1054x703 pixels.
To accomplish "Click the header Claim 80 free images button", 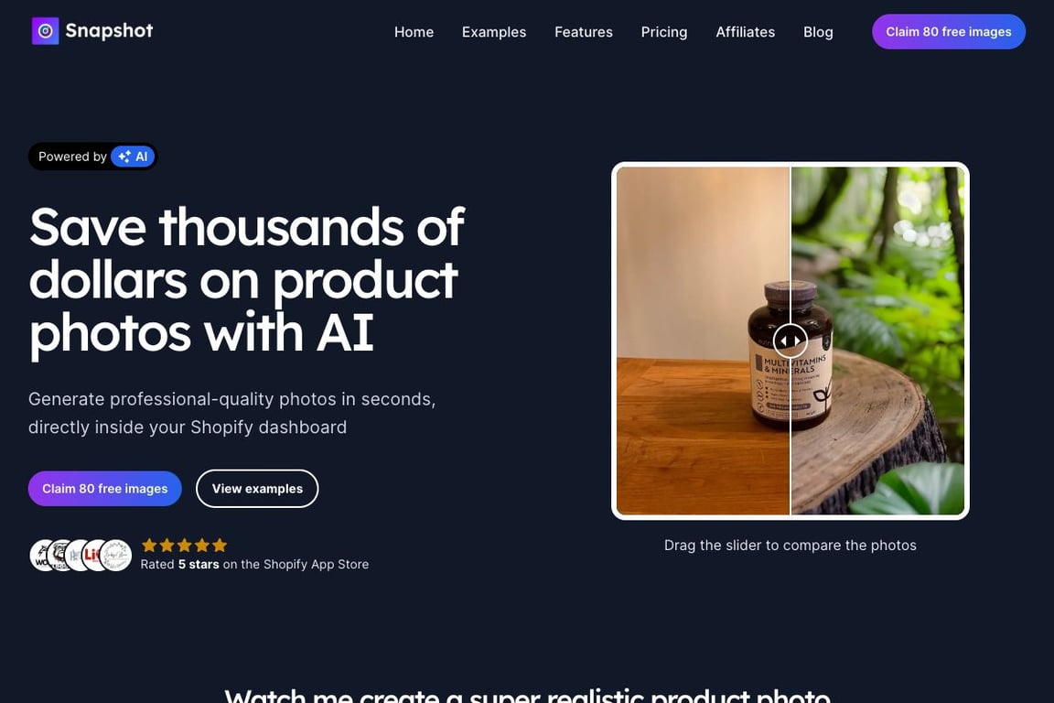I will pyautogui.click(x=949, y=32).
